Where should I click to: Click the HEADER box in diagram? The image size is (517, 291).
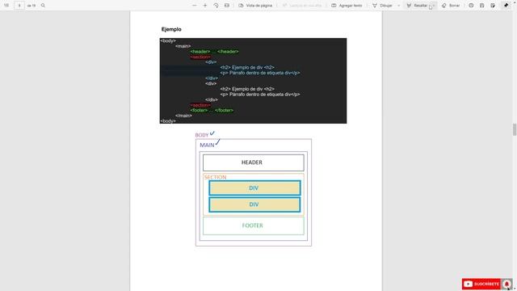coord(253,162)
